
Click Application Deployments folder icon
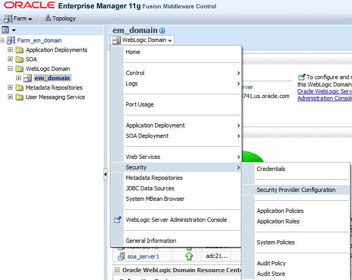pyautogui.click(x=19, y=50)
